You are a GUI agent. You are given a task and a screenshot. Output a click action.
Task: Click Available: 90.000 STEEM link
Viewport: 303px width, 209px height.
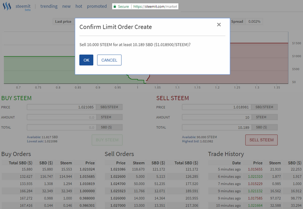click(199, 137)
